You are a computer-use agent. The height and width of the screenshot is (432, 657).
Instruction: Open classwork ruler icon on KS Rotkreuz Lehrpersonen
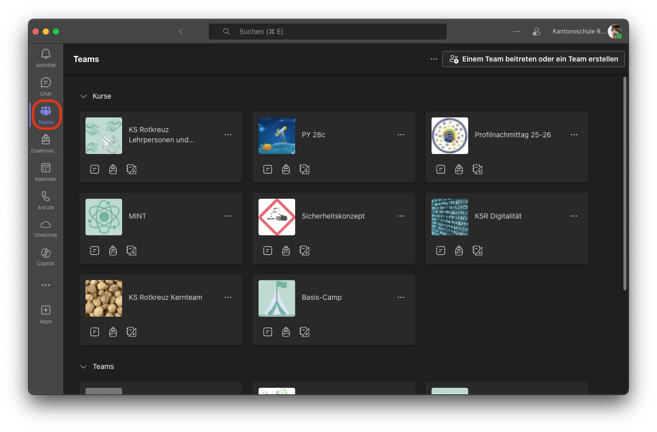click(131, 169)
